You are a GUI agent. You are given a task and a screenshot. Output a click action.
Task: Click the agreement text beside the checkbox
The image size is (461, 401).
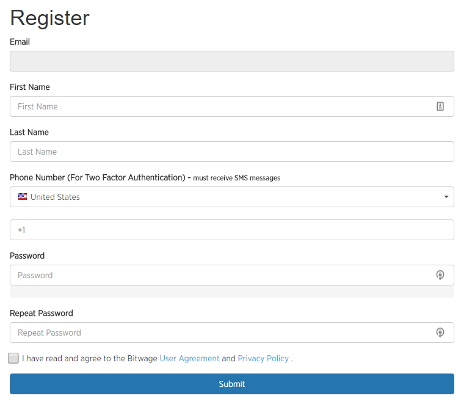point(158,358)
